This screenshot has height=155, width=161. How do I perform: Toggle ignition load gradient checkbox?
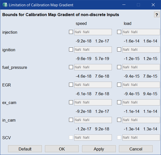click(119, 49)
